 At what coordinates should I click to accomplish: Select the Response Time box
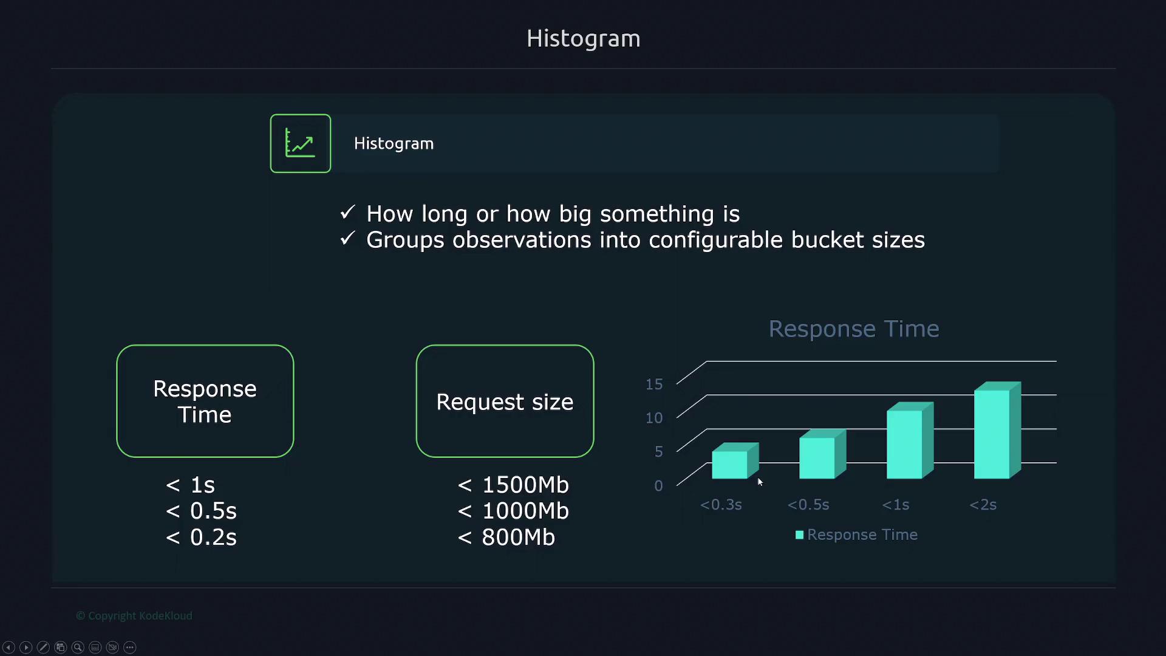coord(205,401)
